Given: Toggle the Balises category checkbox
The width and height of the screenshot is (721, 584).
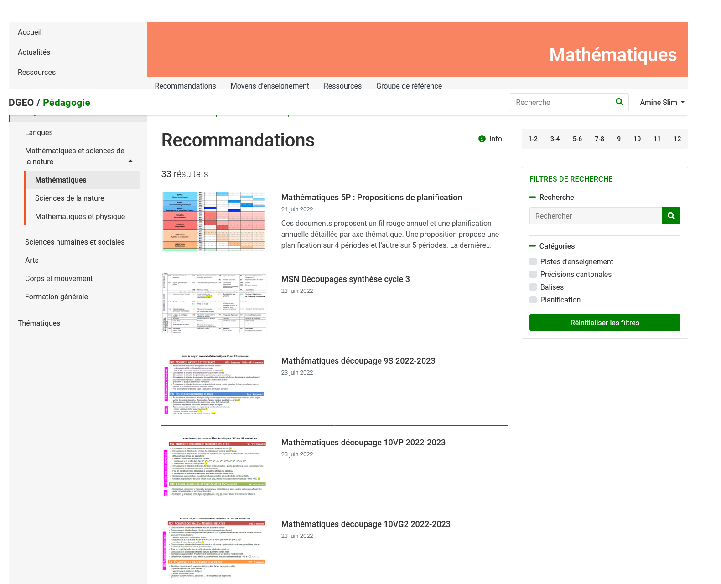Looking at the screenshot, I should point(533,287).
